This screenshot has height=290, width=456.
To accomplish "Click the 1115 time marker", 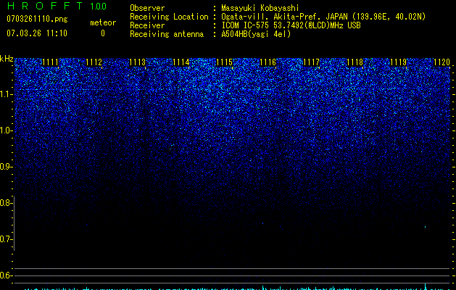I will (x=225, y=62).
